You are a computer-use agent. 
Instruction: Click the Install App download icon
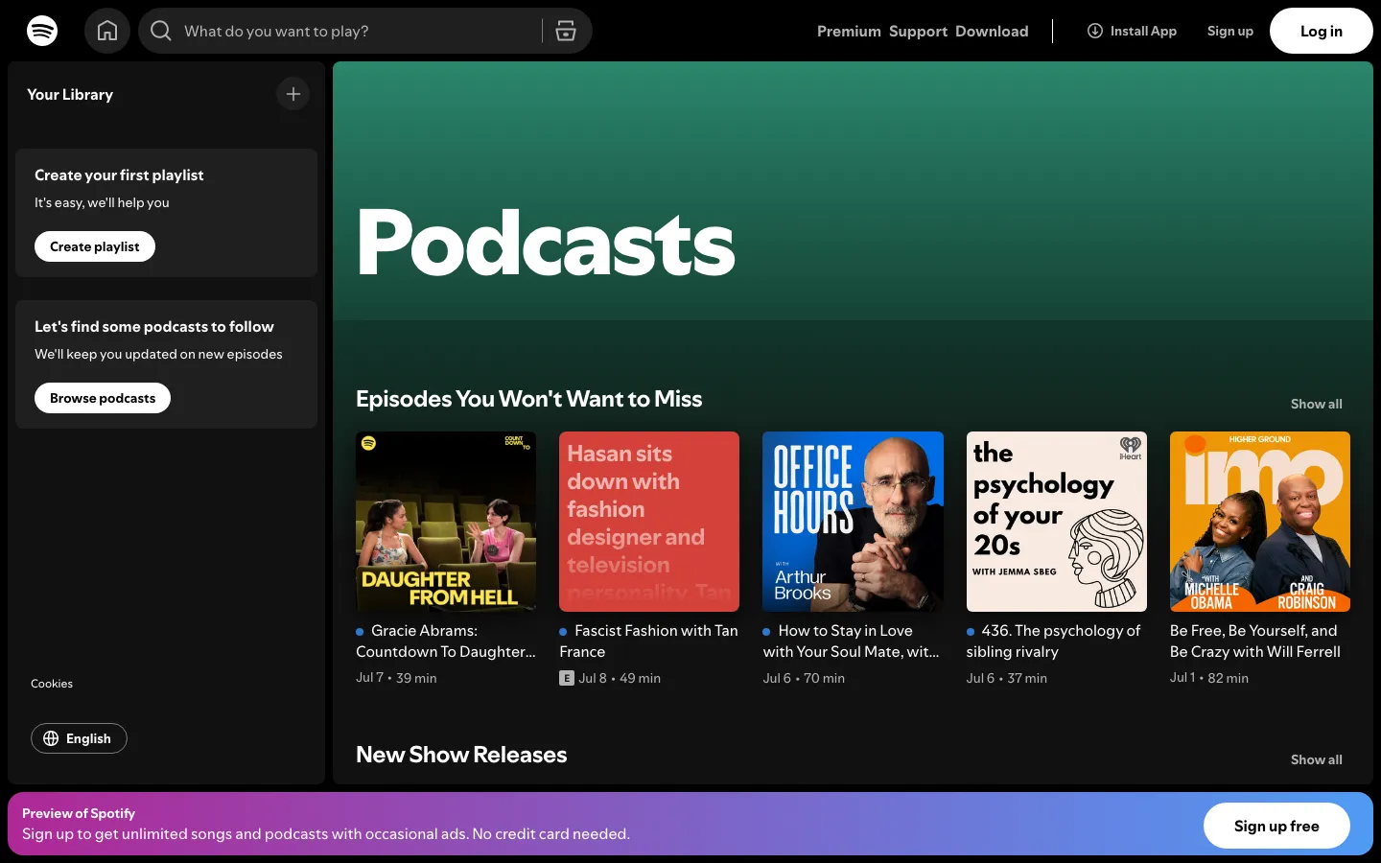pyautogui.click(x=1095, y=31)
